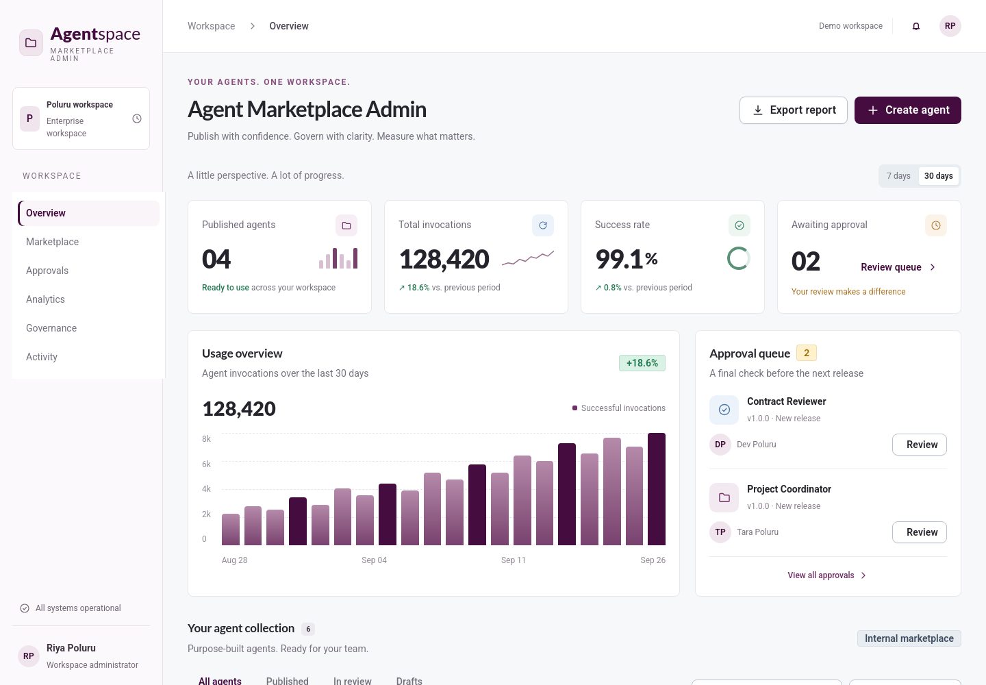Click the Internal marketplace badge
Screen dimensions: 986x685
(909, 638)
